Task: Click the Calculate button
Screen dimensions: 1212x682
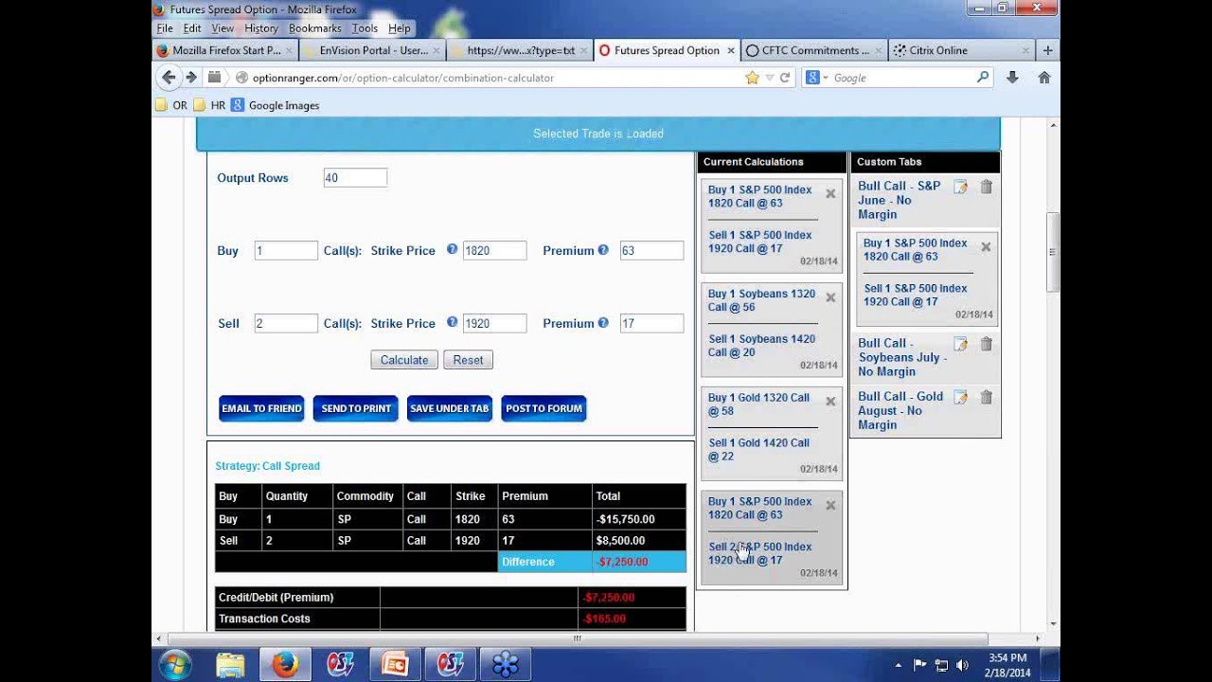Action: pos(404,360)
